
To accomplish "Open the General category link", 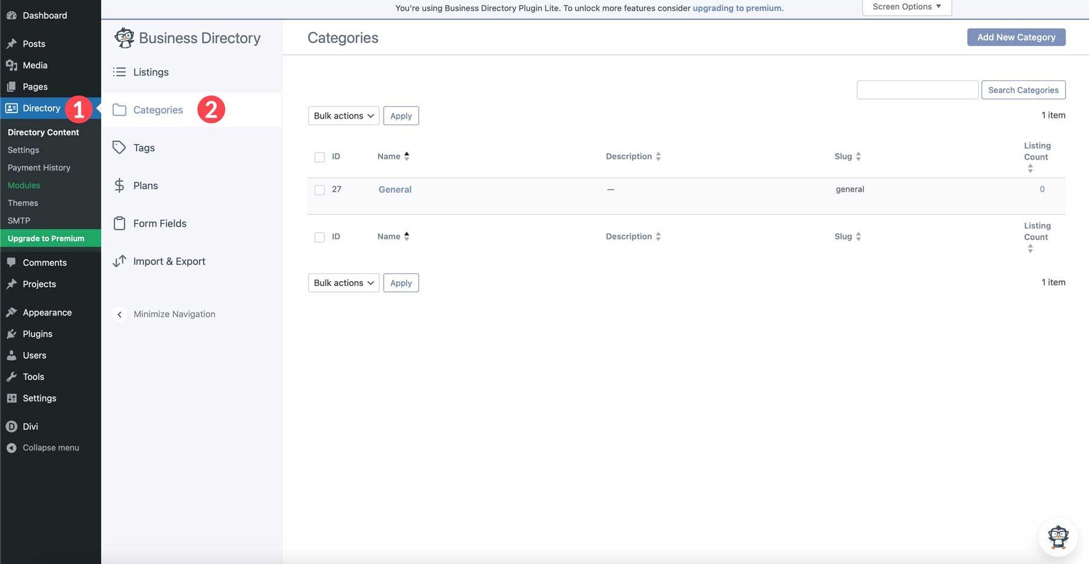I will tap(394, 189).
